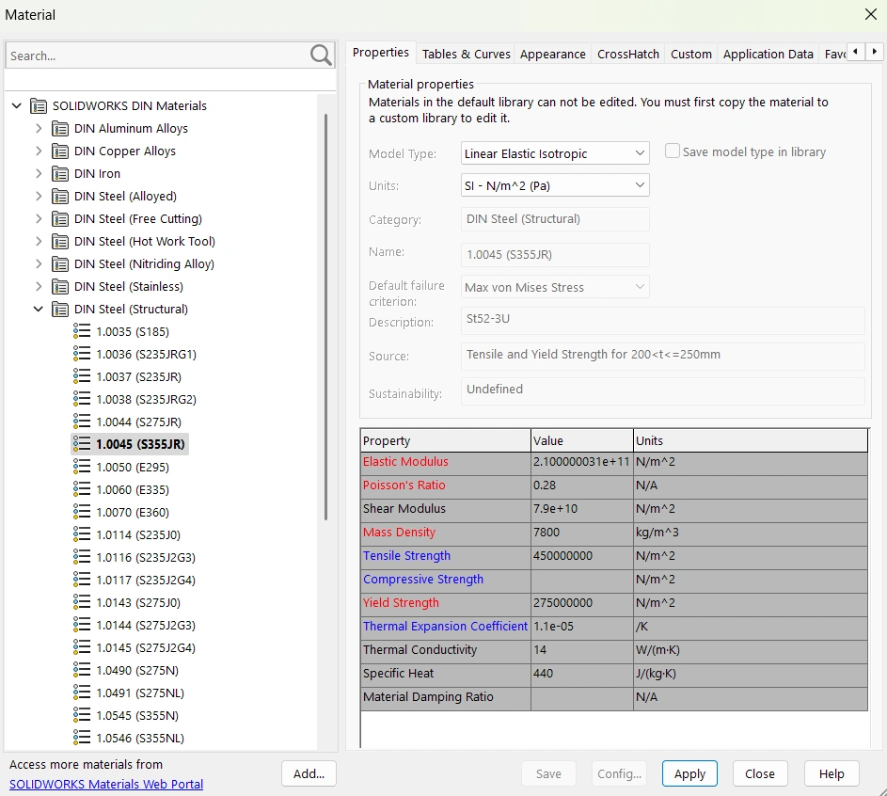
Task: Collapse the DIN Steel (Structural) category
Action: (39, 310)
